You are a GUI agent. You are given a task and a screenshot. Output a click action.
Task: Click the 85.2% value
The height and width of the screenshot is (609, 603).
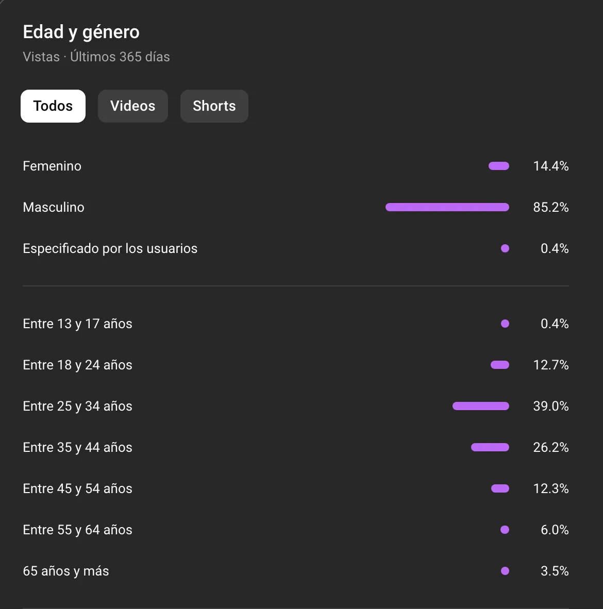click(x=550, y=207)
